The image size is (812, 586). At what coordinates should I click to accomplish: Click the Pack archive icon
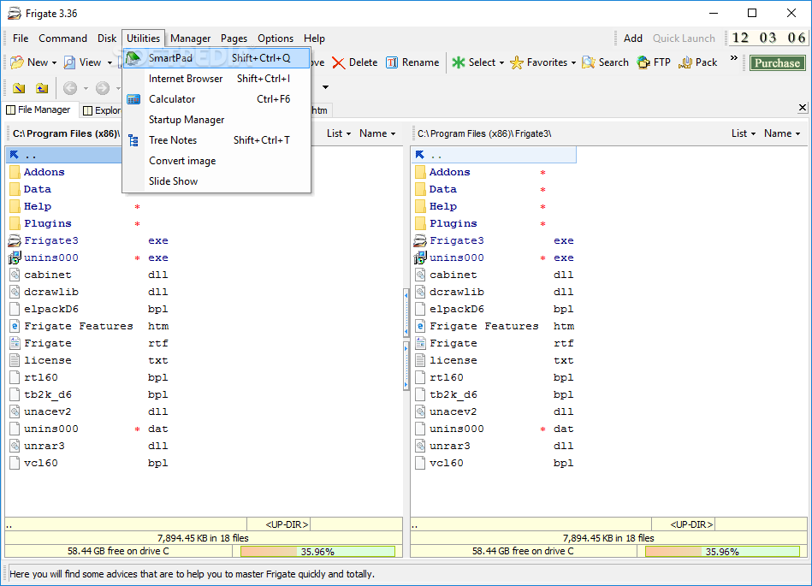click(x=685, y=62)
